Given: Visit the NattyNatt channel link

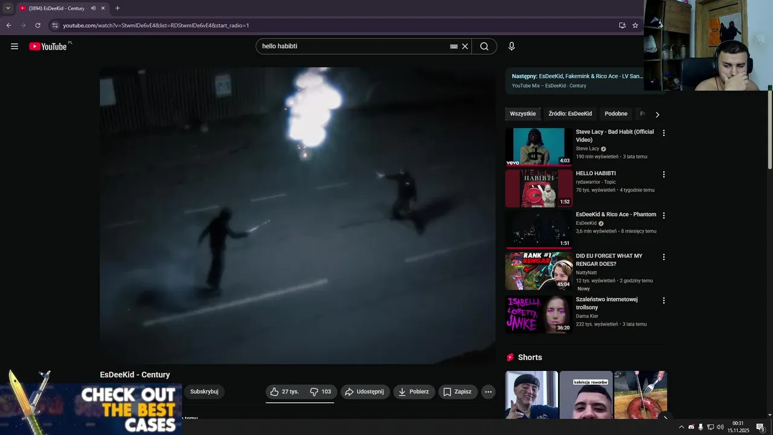Looking at the screenshot, I should point(588,272).
